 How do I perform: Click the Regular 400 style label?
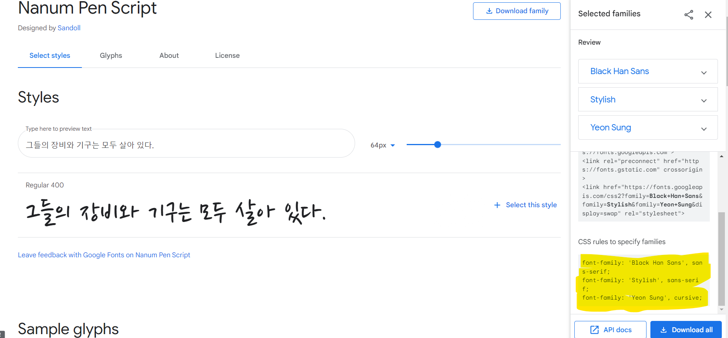pos(45,185)
